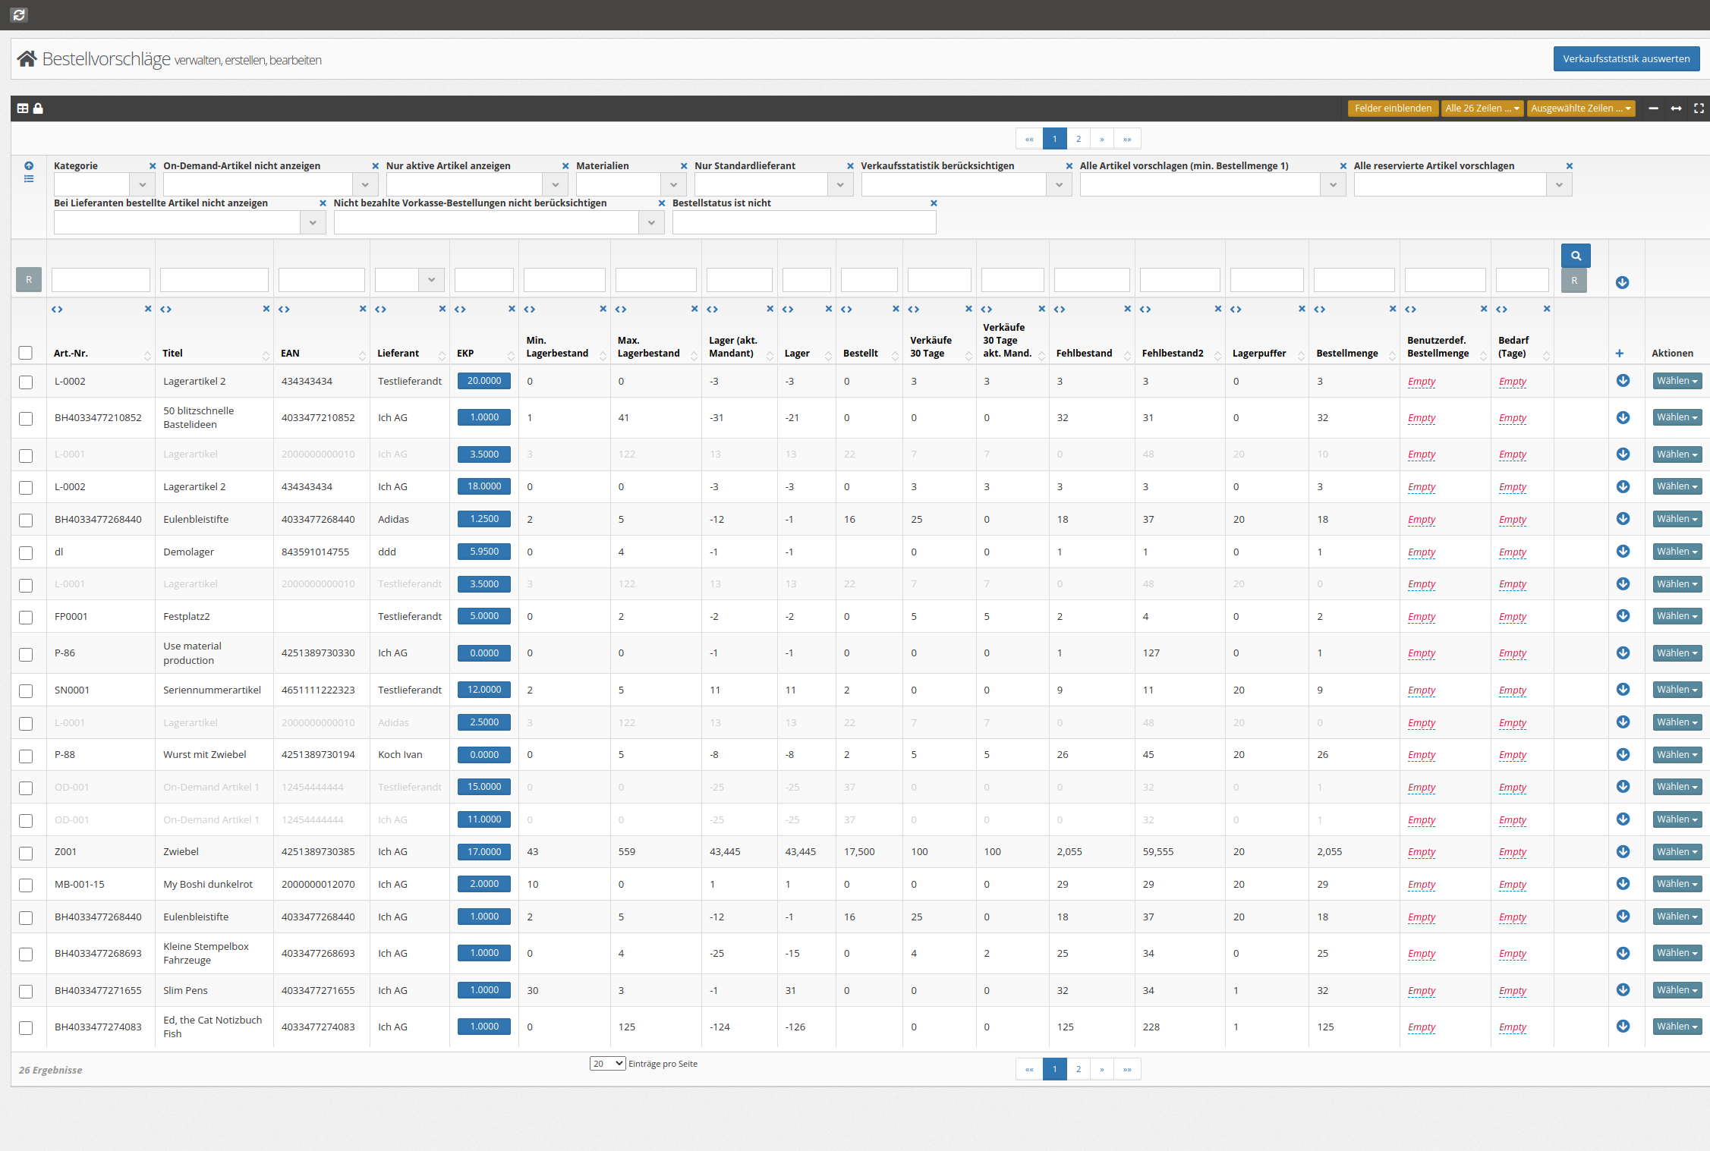This screenshot has width=1710, height=1151.
Task: Open the Einträge pro Seite selector
Action: pyautogui.click(x=607, y=1063)
